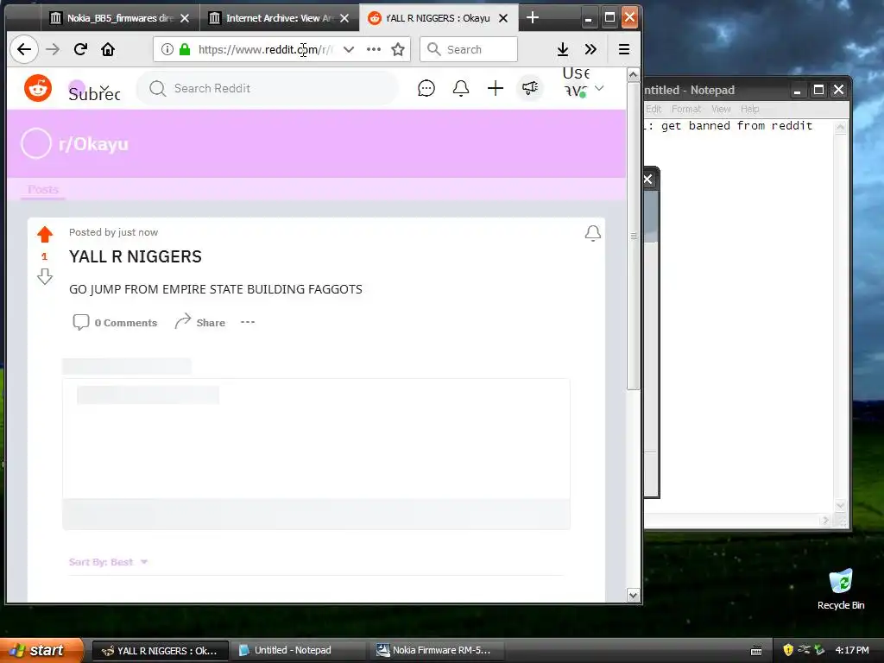884x663 pixels.
Task: Open Reddit chat speech-bubble icon
Action: pyautogui.click(x=426, y=89)
